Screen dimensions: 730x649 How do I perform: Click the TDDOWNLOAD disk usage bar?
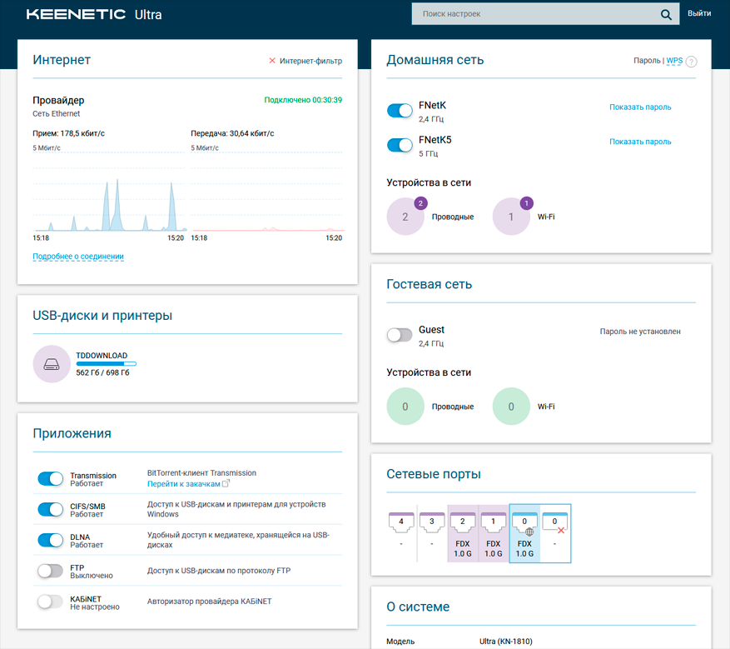pyautogui.click(x=107, y=364)
